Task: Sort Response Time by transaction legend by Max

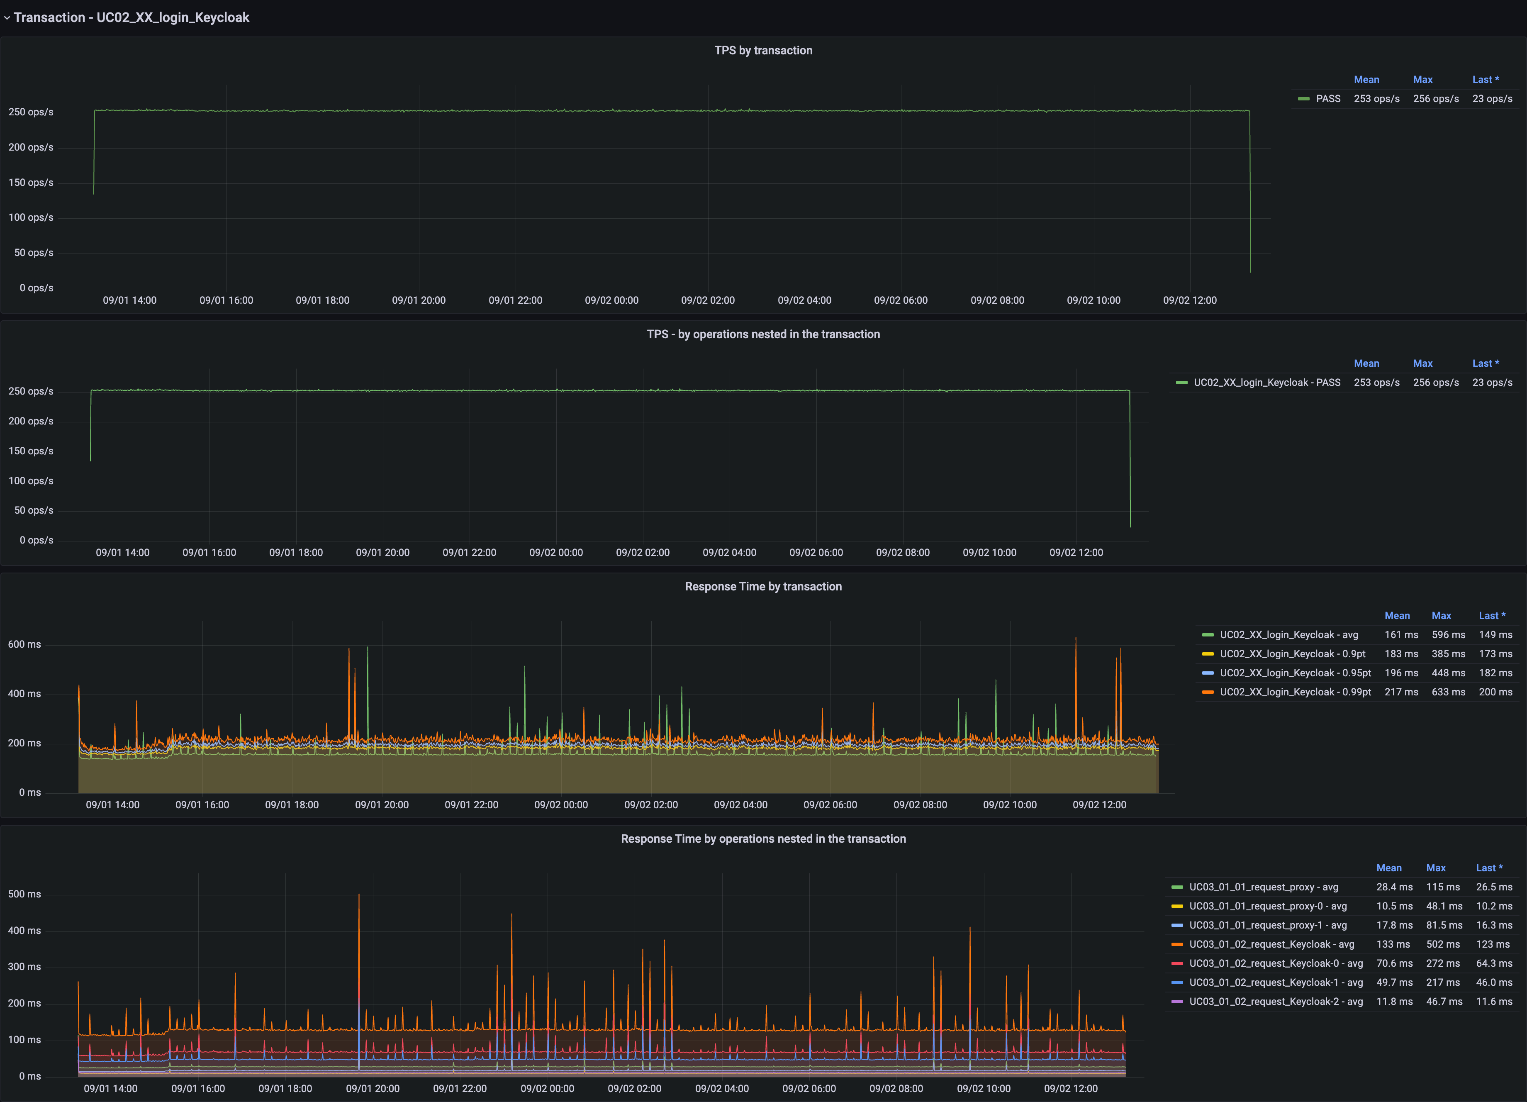Action: coord(1442,616)
